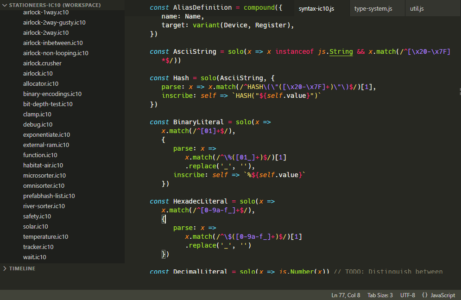Open airlock.ic10 file
Viewport: 461px width, 300px height.
(38, 74)
